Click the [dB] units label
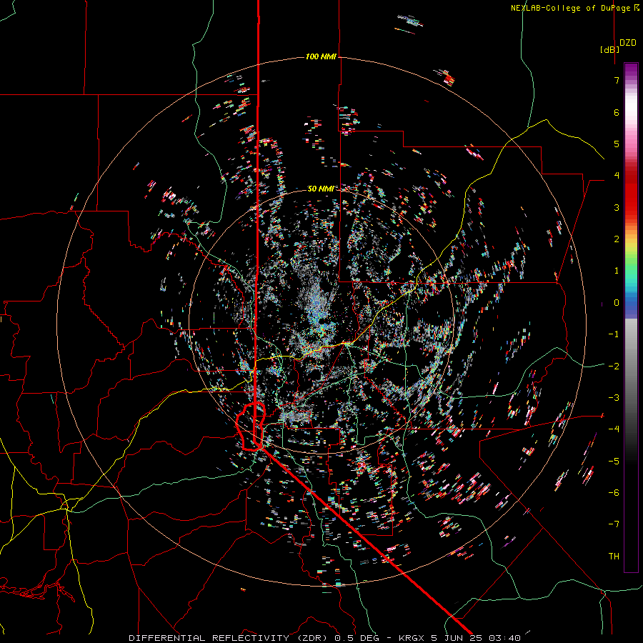 click(609, 49)
